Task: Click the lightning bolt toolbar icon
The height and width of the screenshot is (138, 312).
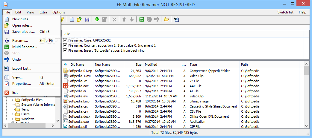Action: (x=63, y=19)
